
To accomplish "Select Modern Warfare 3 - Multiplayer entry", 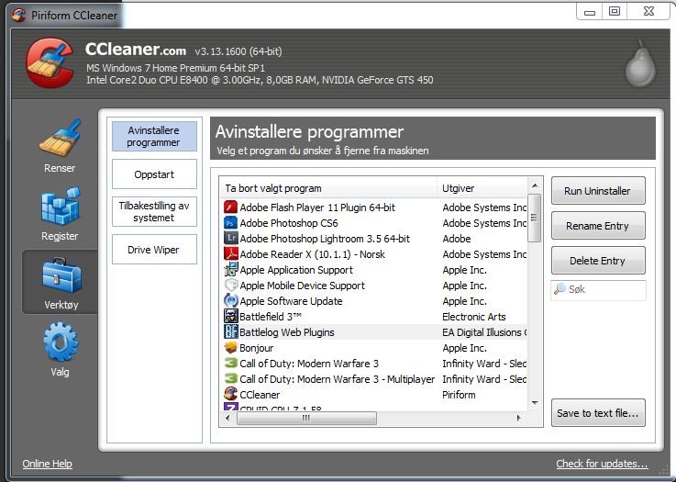I will (x=338, y=379).
